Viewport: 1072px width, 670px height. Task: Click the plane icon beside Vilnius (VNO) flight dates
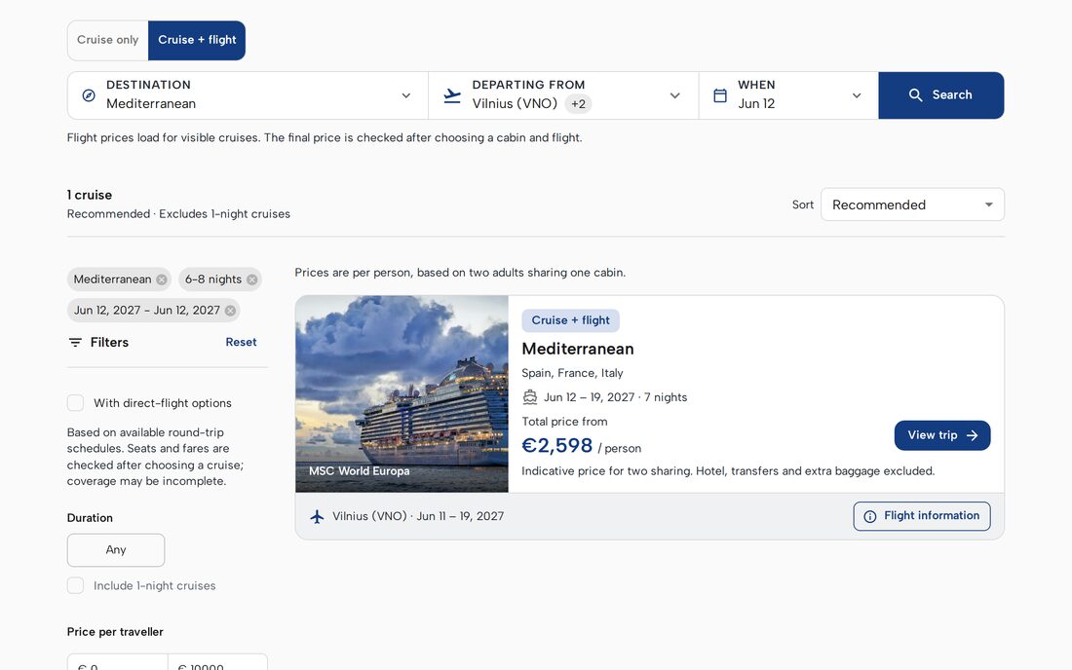317,516
